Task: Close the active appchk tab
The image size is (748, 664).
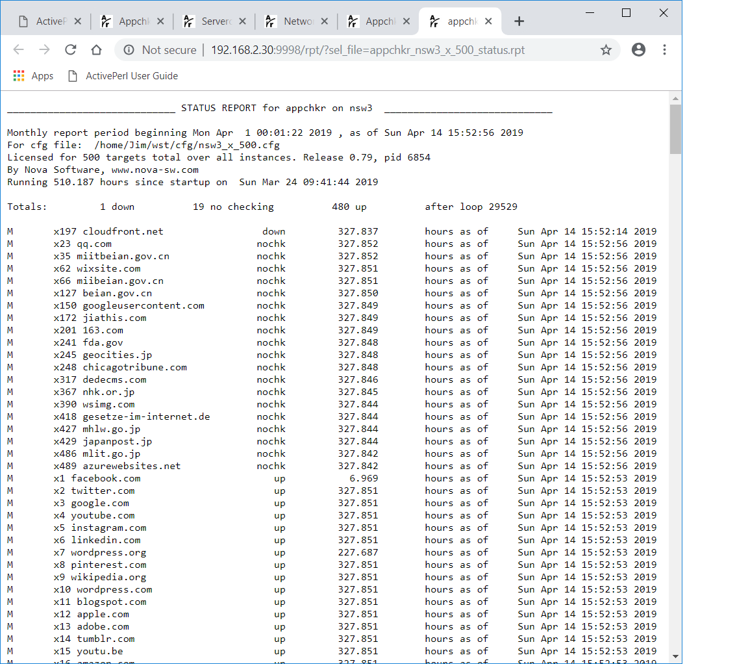Action: click(488, 21)
